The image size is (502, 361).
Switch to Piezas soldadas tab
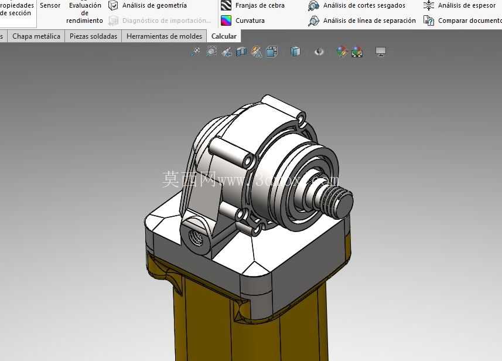(93, 36)
